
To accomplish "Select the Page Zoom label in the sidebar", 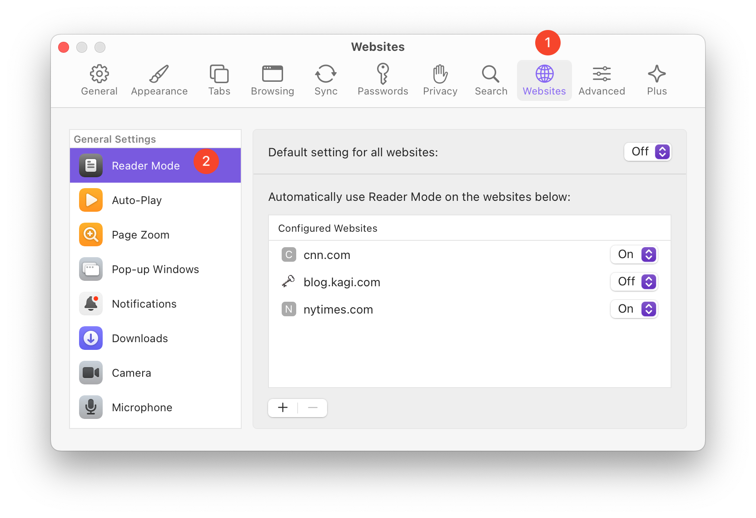I will click(141, 235).
